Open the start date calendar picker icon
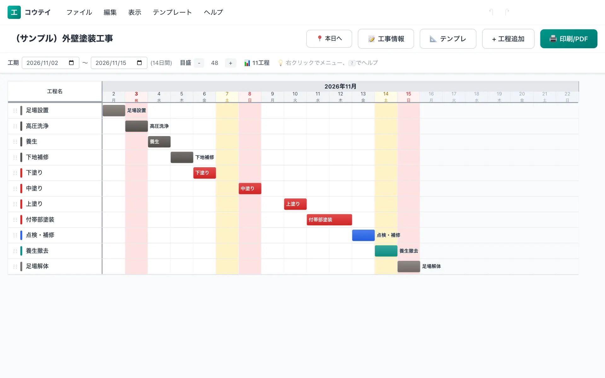The image size is (605, 378). point(72,63)
